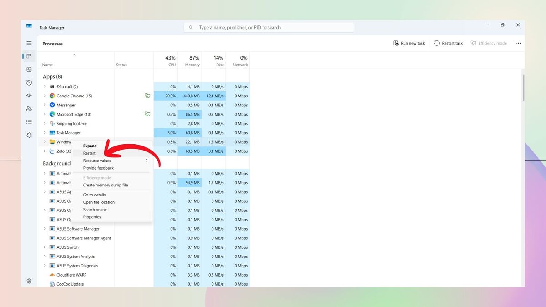Click the Cloudflare WARP cloud icon
This screenshot has height=307, width=546.
click(x=52, y=275)
